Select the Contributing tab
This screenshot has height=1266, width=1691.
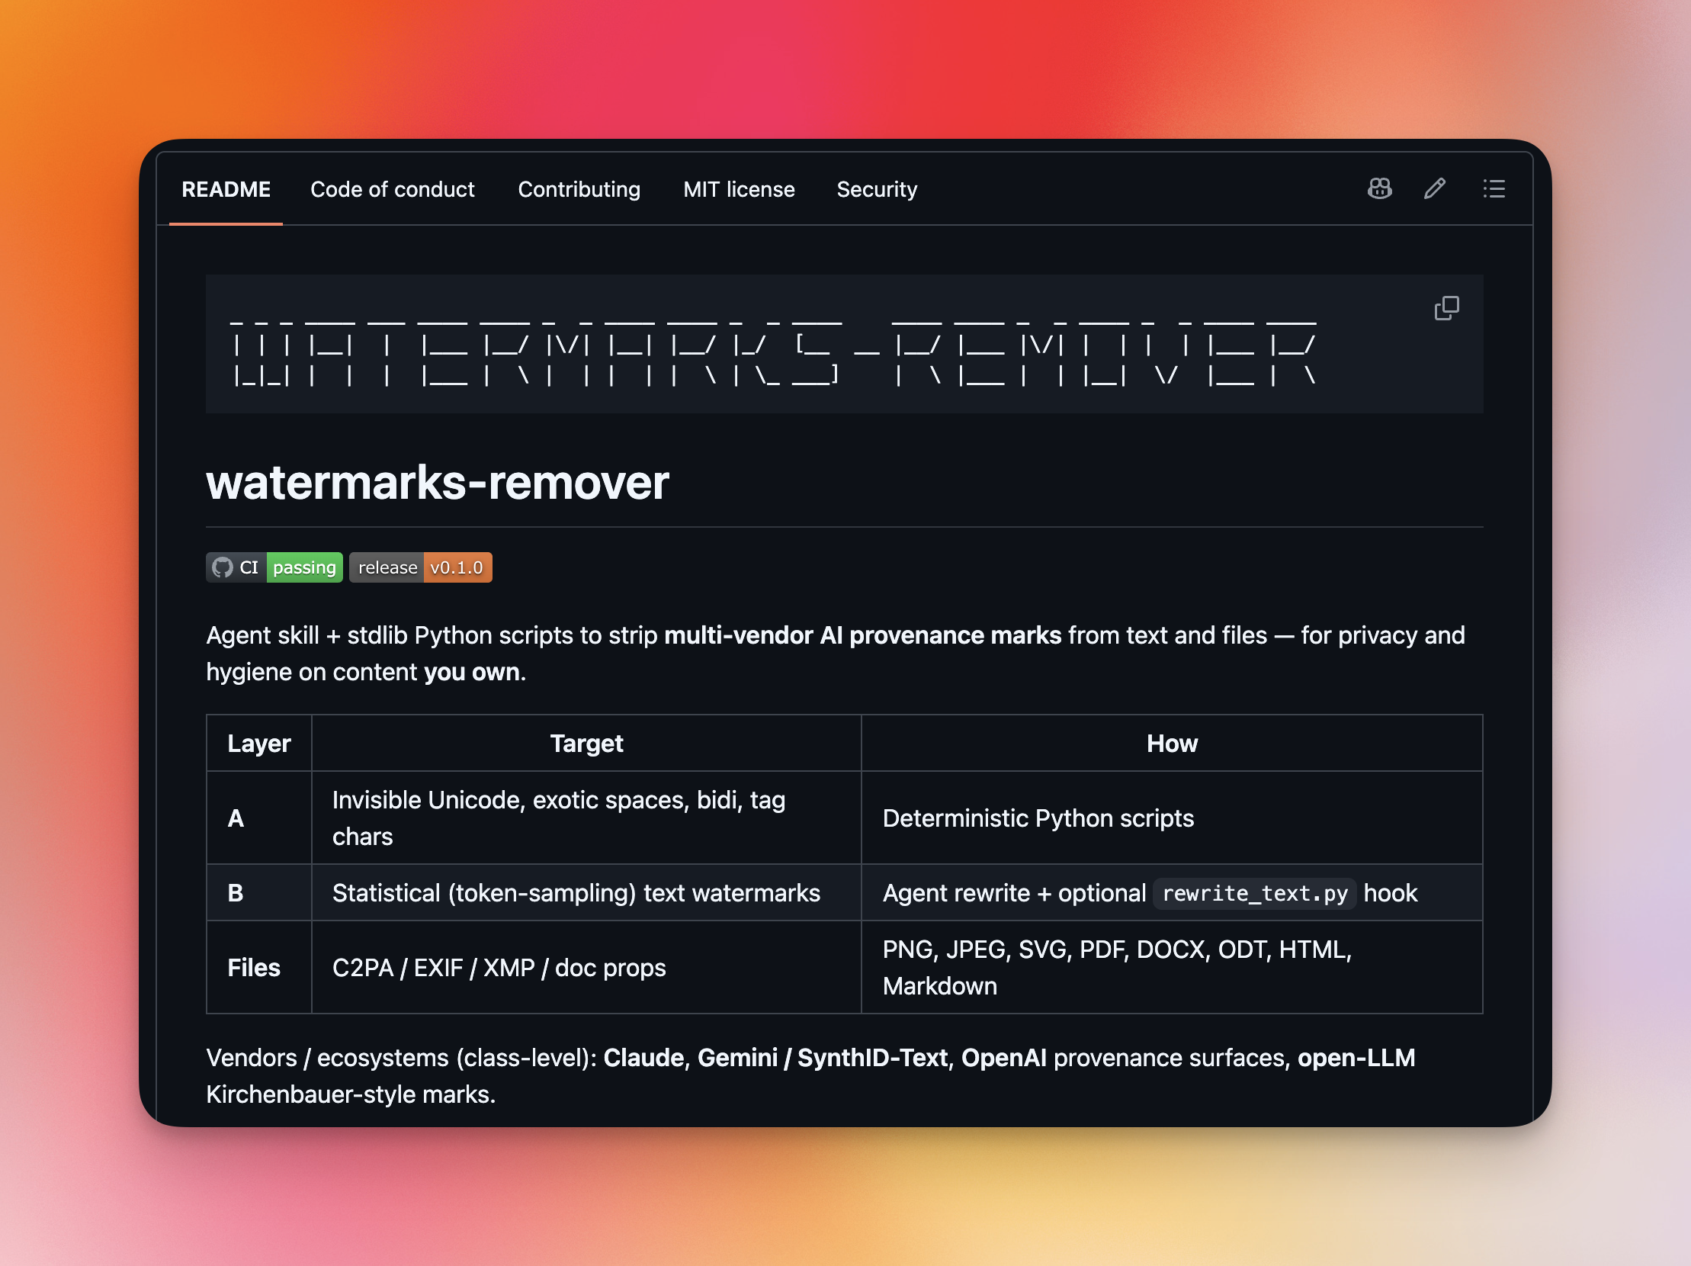pyautogui.click(x=579, y=190)
